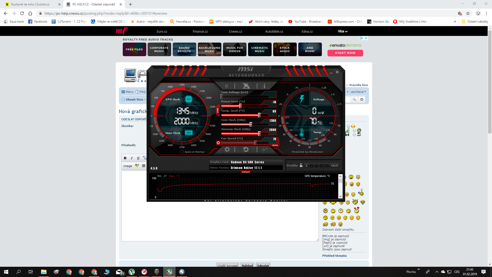Toggle the Link power-temp limit button
The width and height of the screenshot is (492, 277).
pos(218,111)
